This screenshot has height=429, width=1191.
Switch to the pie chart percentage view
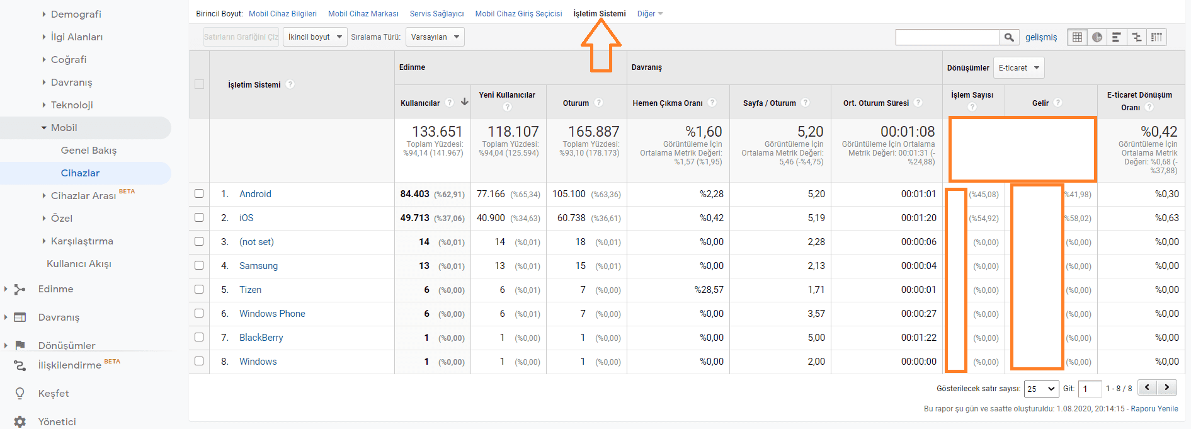pos(1097,37)
